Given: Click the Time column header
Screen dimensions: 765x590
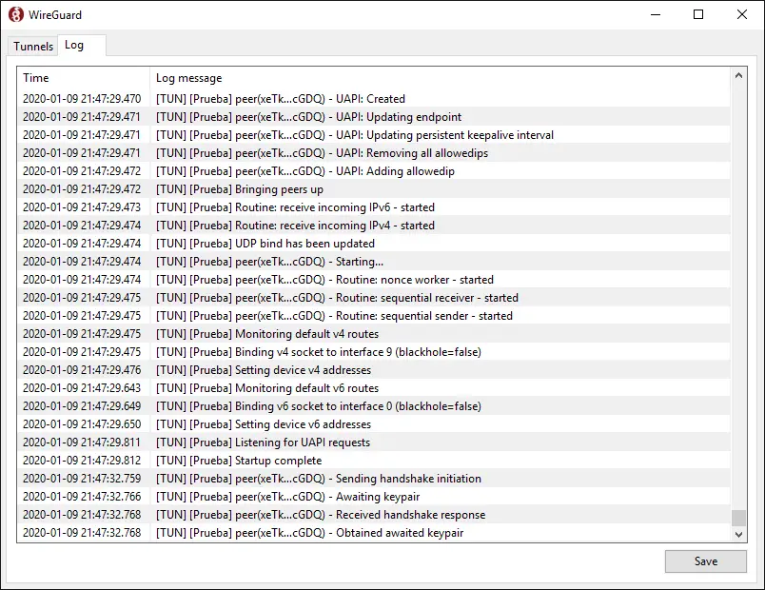Looking at the screenshot, I should click(84, 78).
